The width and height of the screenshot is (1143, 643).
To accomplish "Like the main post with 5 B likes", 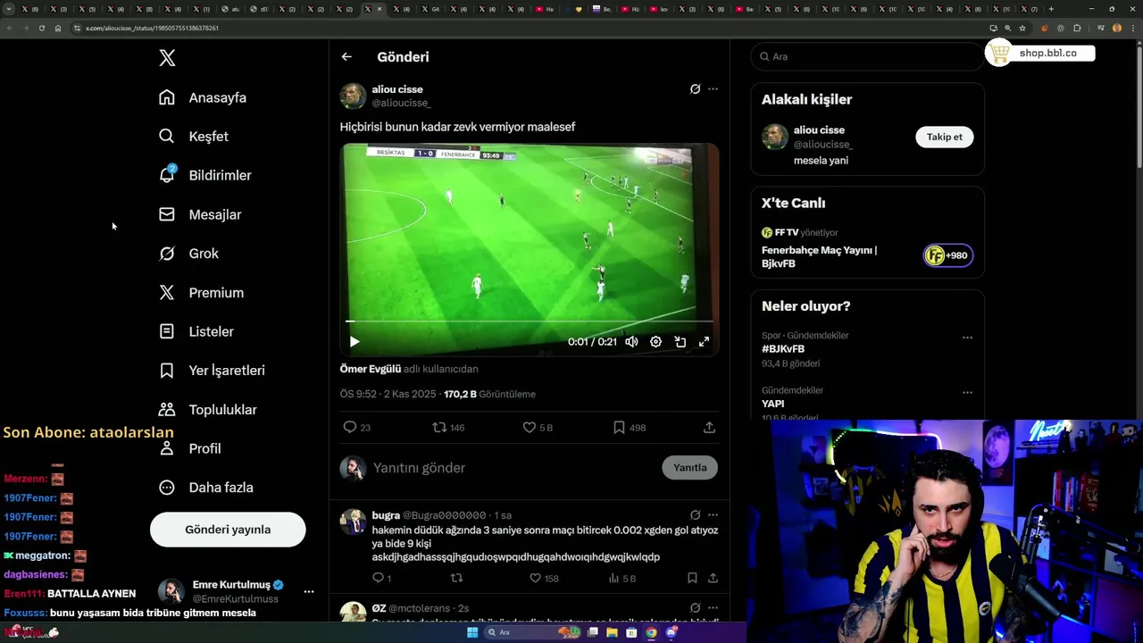I will 538,428.
